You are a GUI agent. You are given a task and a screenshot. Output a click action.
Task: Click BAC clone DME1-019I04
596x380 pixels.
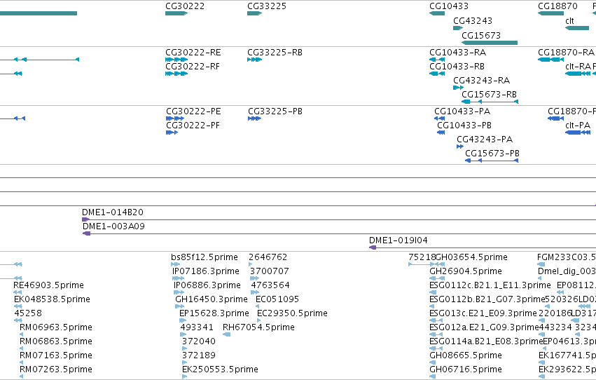tap(399, 240)
